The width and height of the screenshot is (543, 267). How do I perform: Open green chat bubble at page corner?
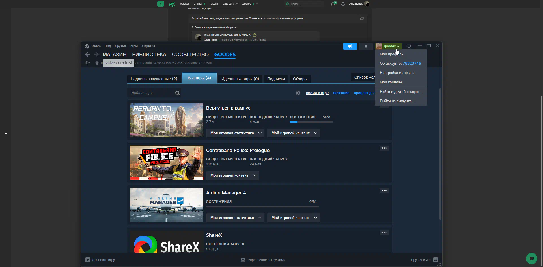(x=532, y=258)
